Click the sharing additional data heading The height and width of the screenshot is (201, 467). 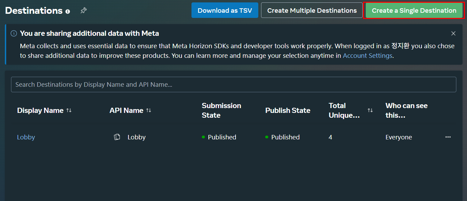coord(90,33)
